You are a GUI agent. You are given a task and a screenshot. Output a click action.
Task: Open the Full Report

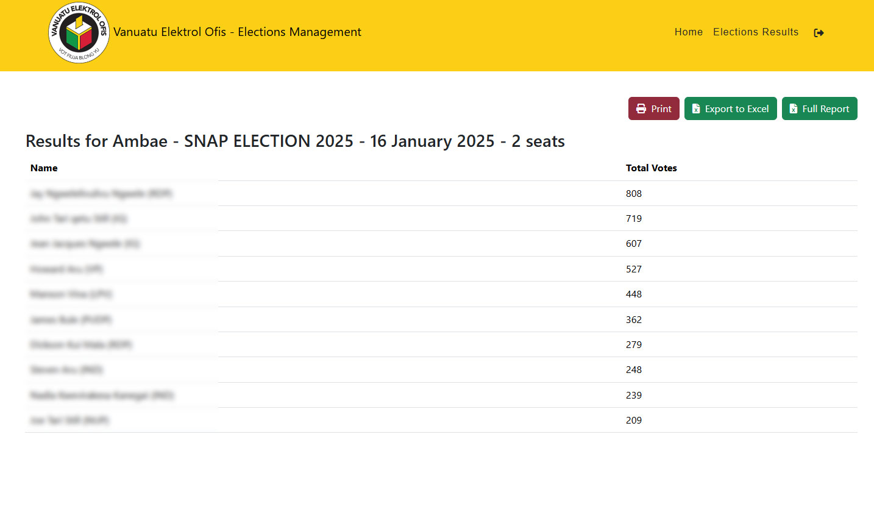click(x=819, y=108)
